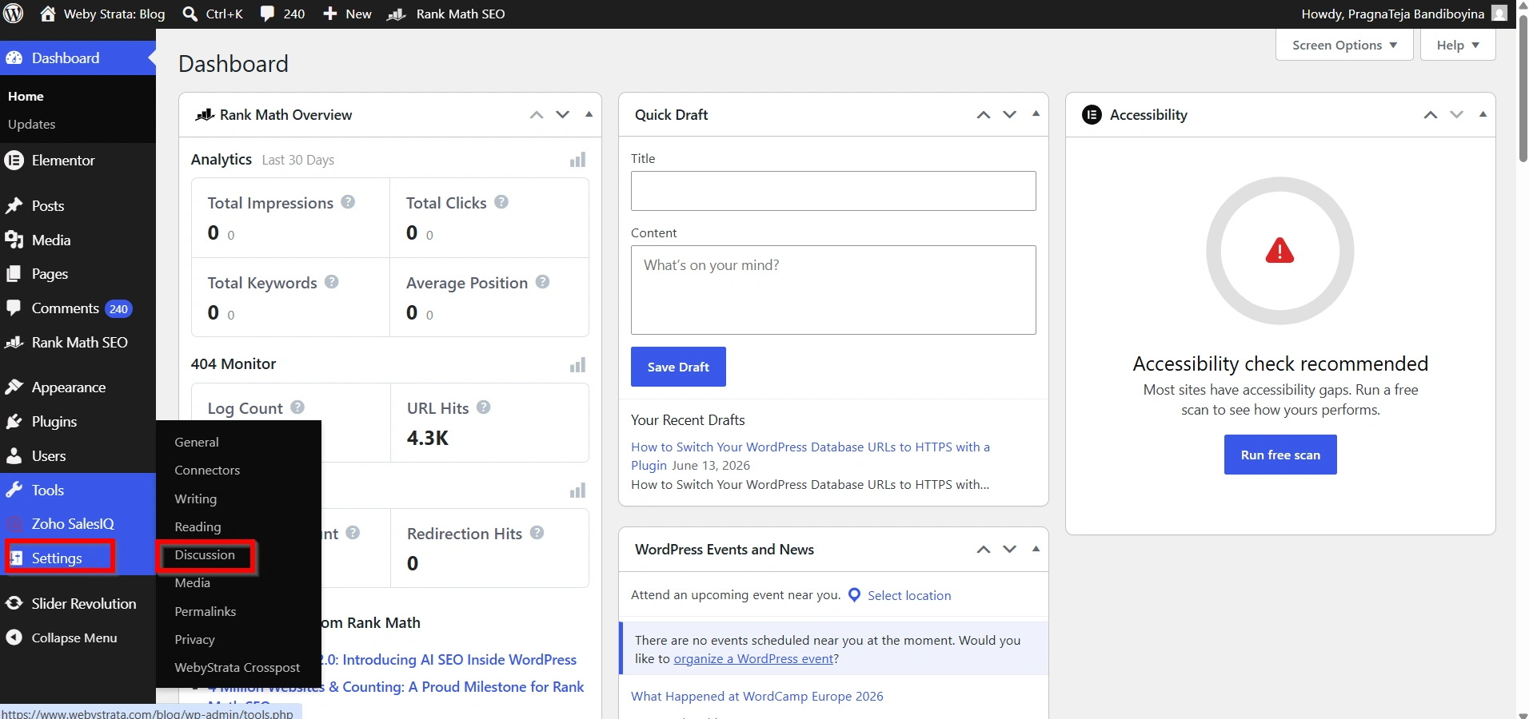Screen dimensions: 1529x719
Task: Move Quick Draft widget down
Action: coord(1010,114)
